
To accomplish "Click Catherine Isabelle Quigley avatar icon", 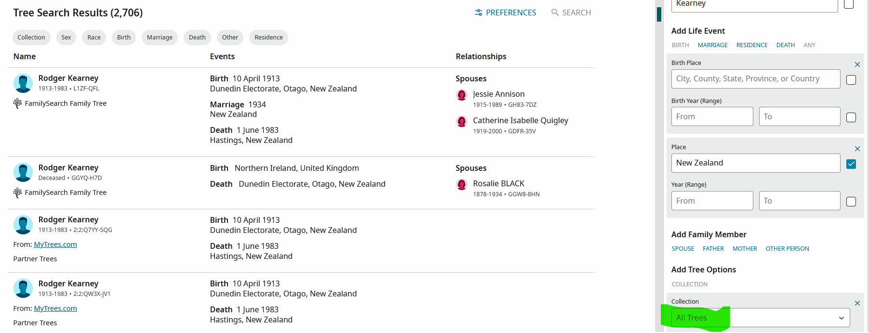I will (x=462, y=121).
